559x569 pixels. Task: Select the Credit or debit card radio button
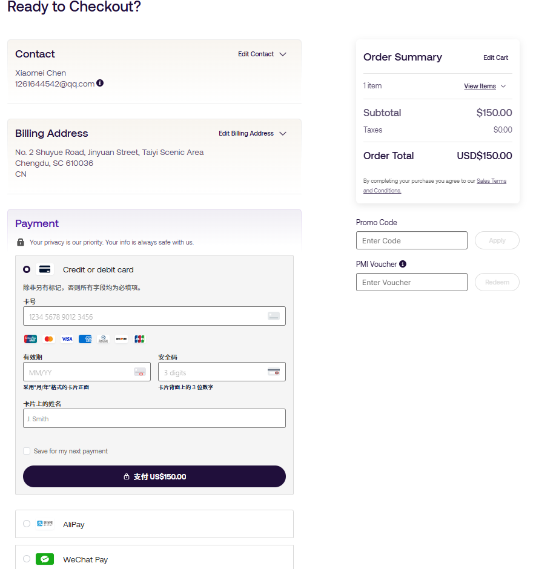[27, 269]
